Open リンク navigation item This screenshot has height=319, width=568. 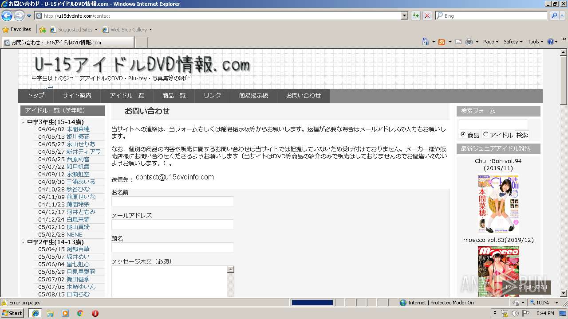pos(212,96)
